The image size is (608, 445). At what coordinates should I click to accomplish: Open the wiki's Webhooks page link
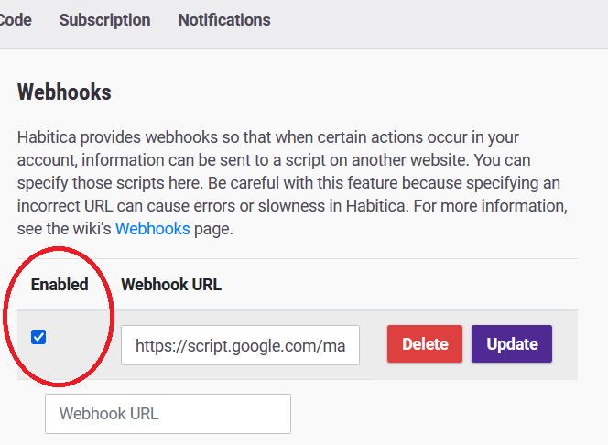coord(152,229)
